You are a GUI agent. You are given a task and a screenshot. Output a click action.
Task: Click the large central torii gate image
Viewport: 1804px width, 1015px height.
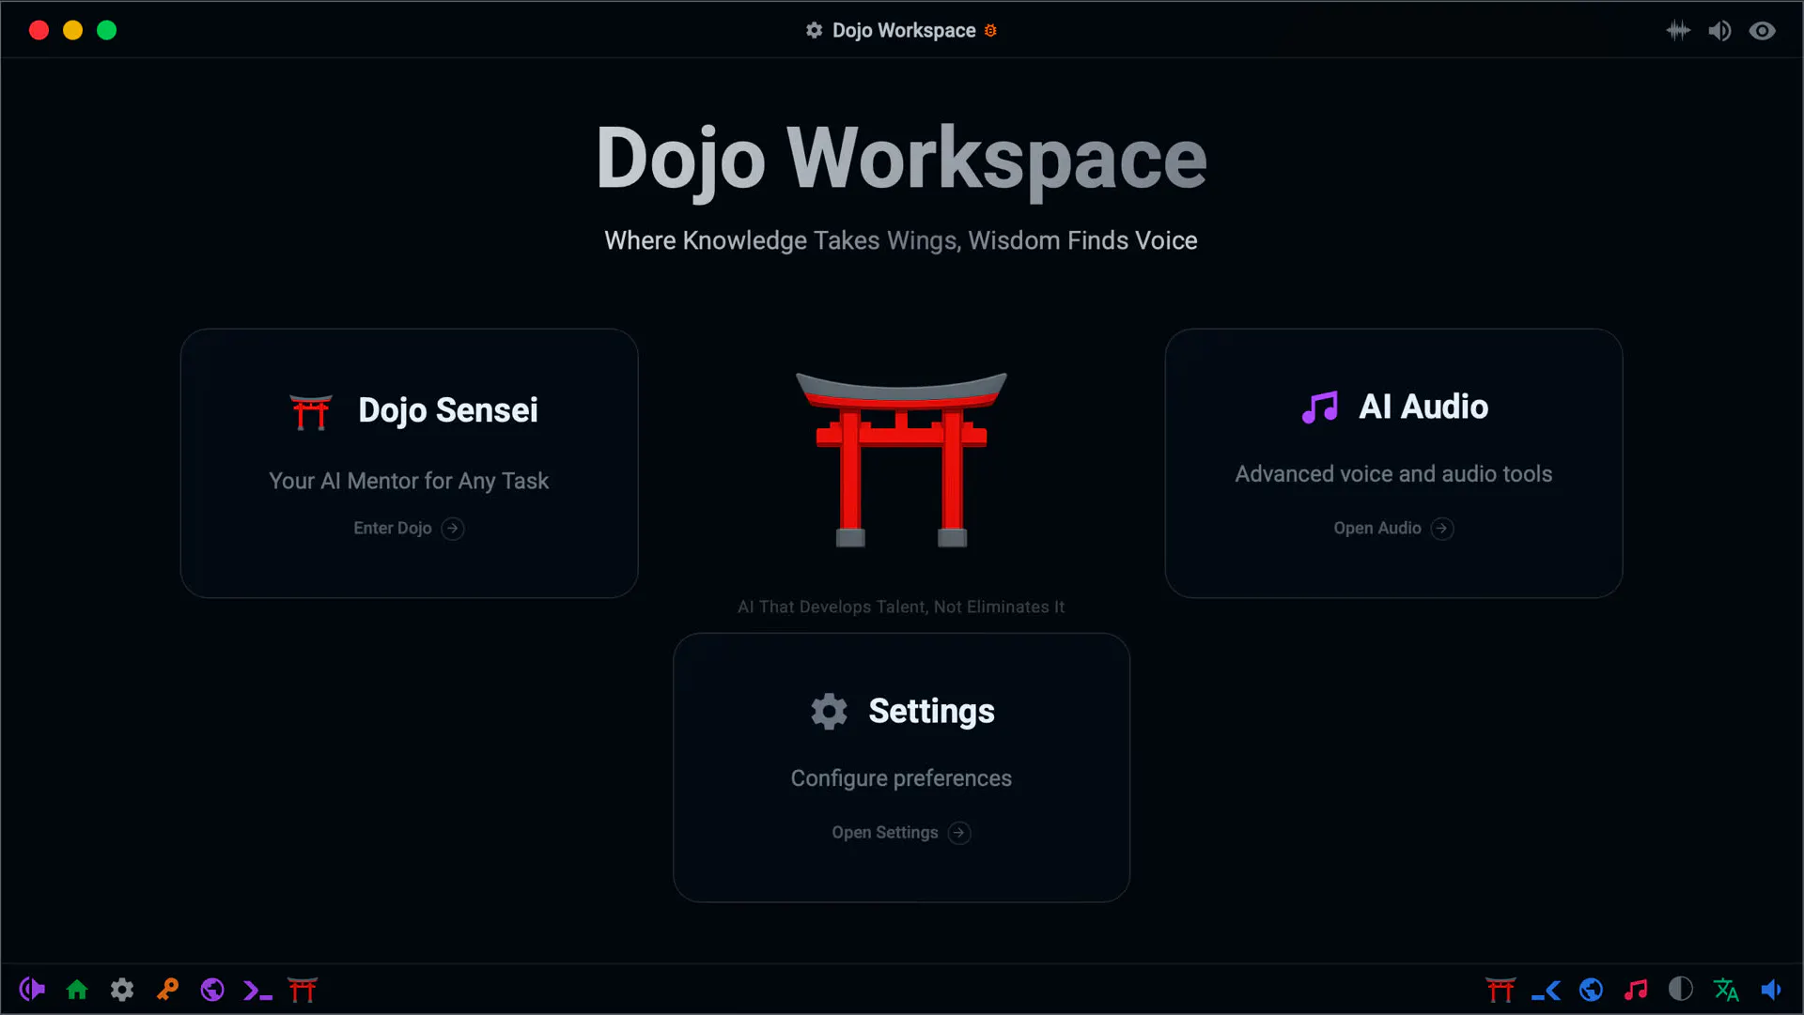[x=901, y=459]
